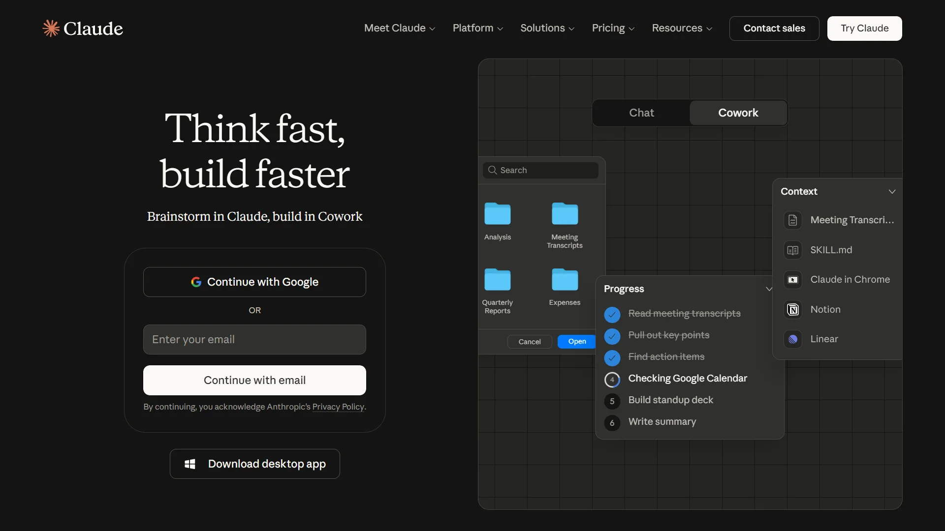Collapse the Context panel chevron
Image resolution: width=945 pixels, height=531 pixels.
tap(892, 192)
